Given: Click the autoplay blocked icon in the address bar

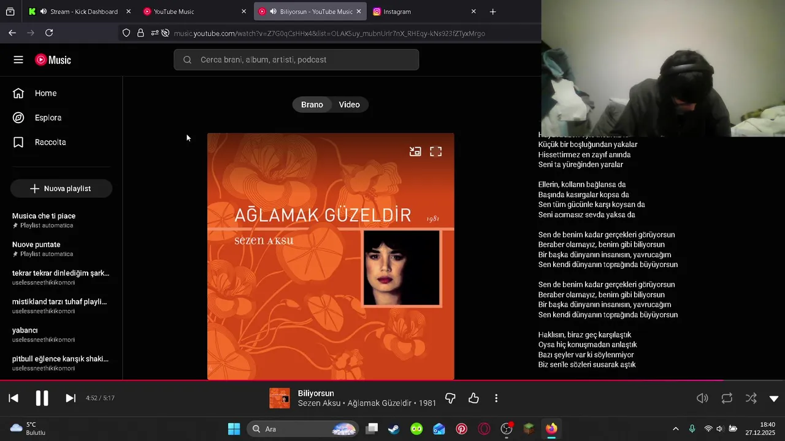Looking at the screenshot, I should pos(165,33).
